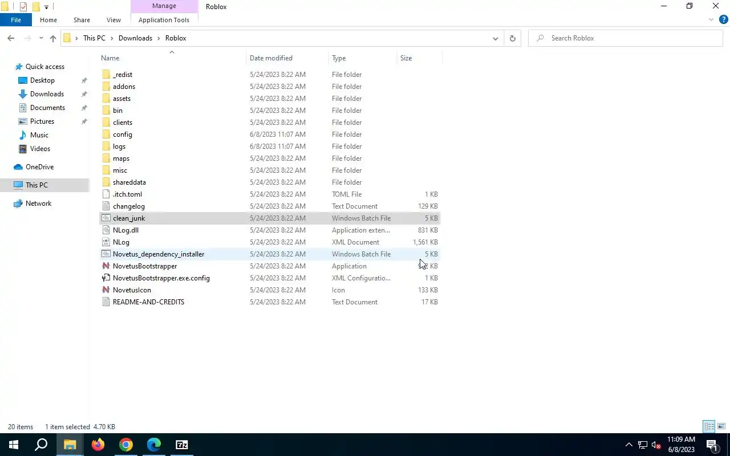Sort by Date modified column header

click(288, 58)
